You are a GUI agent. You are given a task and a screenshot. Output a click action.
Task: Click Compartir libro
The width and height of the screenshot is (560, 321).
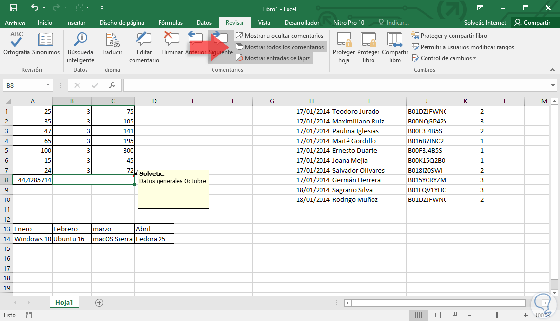click(x=395, y=48)
